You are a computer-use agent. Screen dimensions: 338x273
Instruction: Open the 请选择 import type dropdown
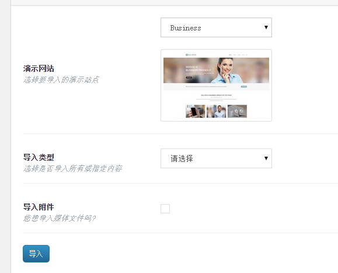[216, 158]
